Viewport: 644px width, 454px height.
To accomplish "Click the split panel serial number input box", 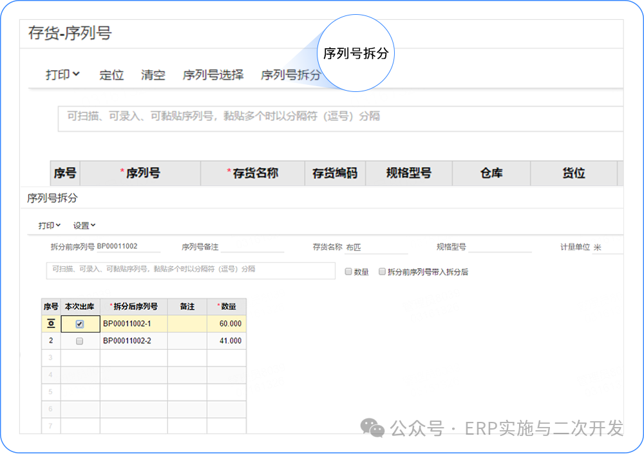I will click(x=191, y=270).
